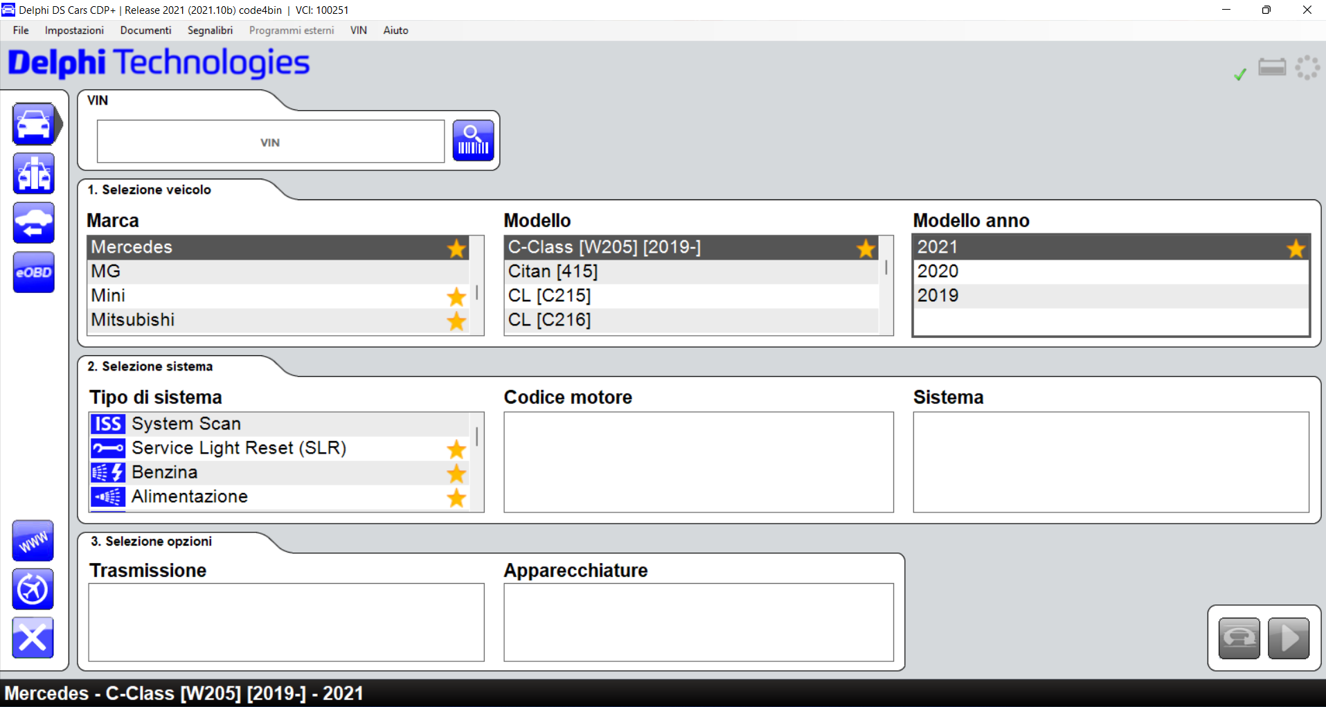Viewport: 1326px width, 707px height.
Task: Open the Documenti menu
Action: pyautogui.click(x=145, y=30)
